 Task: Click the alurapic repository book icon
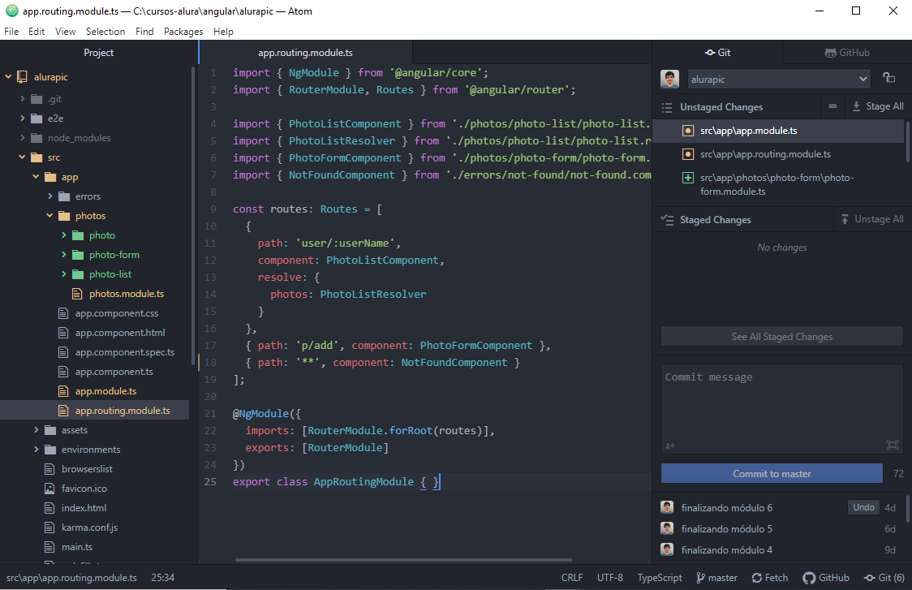click(22, 76)
